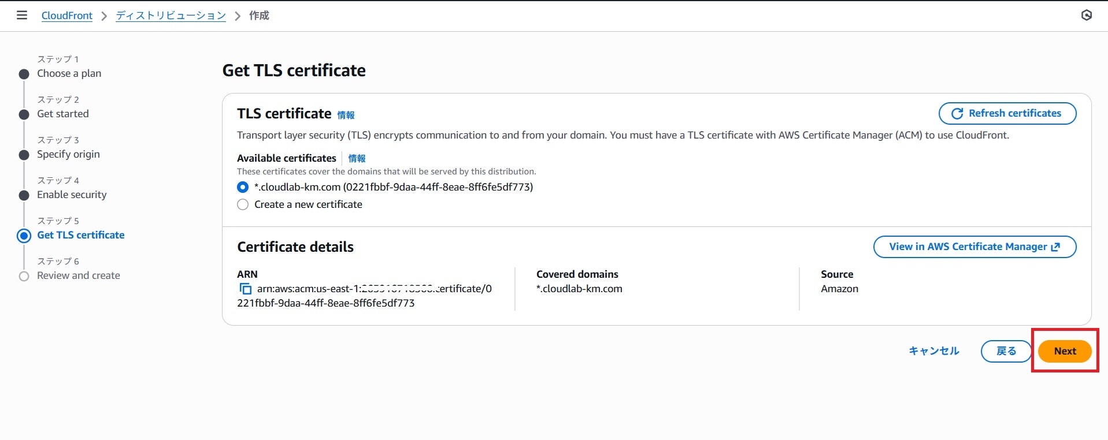Open View in AWS Certificate Manager
Screen dimensions: 1108x440
[x=974, y=247]
